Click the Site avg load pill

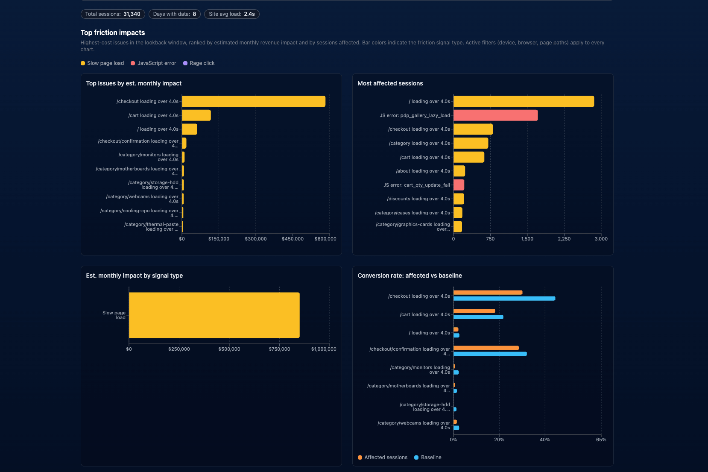click(232, 14)
